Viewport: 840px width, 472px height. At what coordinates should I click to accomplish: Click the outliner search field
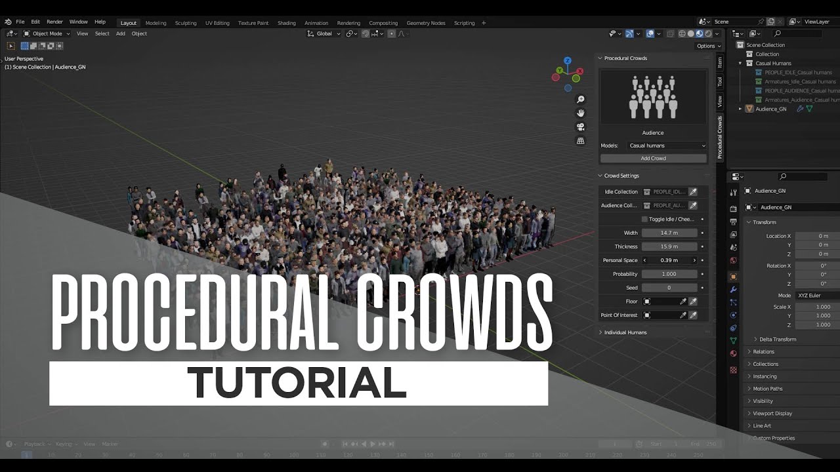[797, 33]
